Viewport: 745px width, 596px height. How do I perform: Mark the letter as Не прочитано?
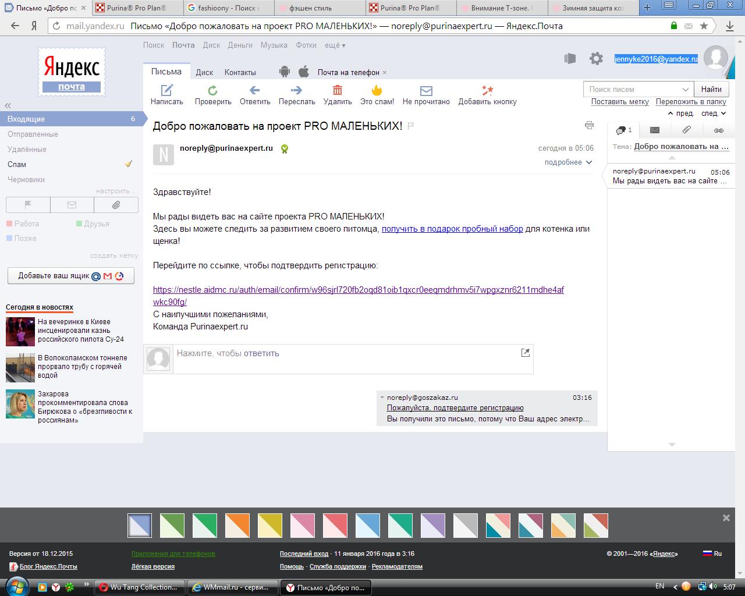(x=426, y=95)
